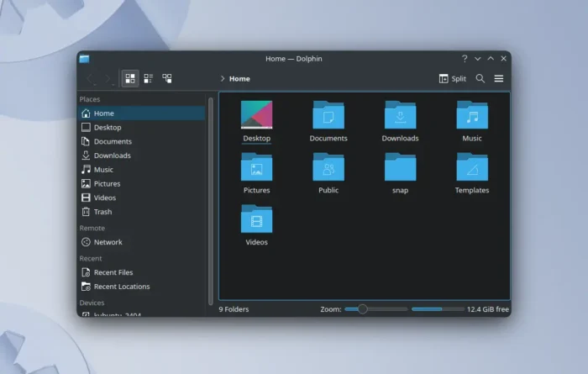588x374 pixels.
Task: Open the Music folder icon
Action: [472, 115]
